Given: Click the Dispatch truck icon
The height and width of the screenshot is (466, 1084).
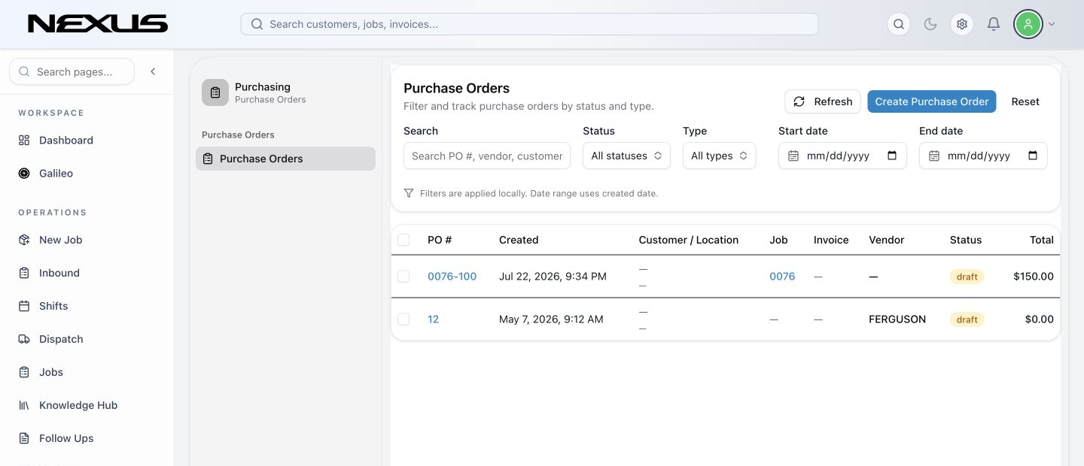Looking at the screenshot, I should click(x=24, y=339).
